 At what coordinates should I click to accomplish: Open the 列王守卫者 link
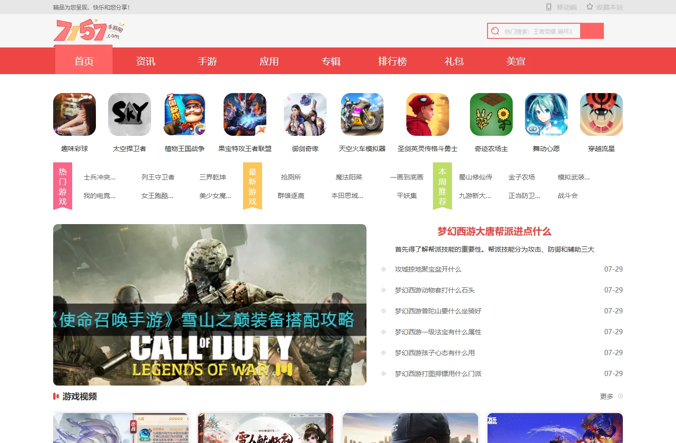pos(158,177)
